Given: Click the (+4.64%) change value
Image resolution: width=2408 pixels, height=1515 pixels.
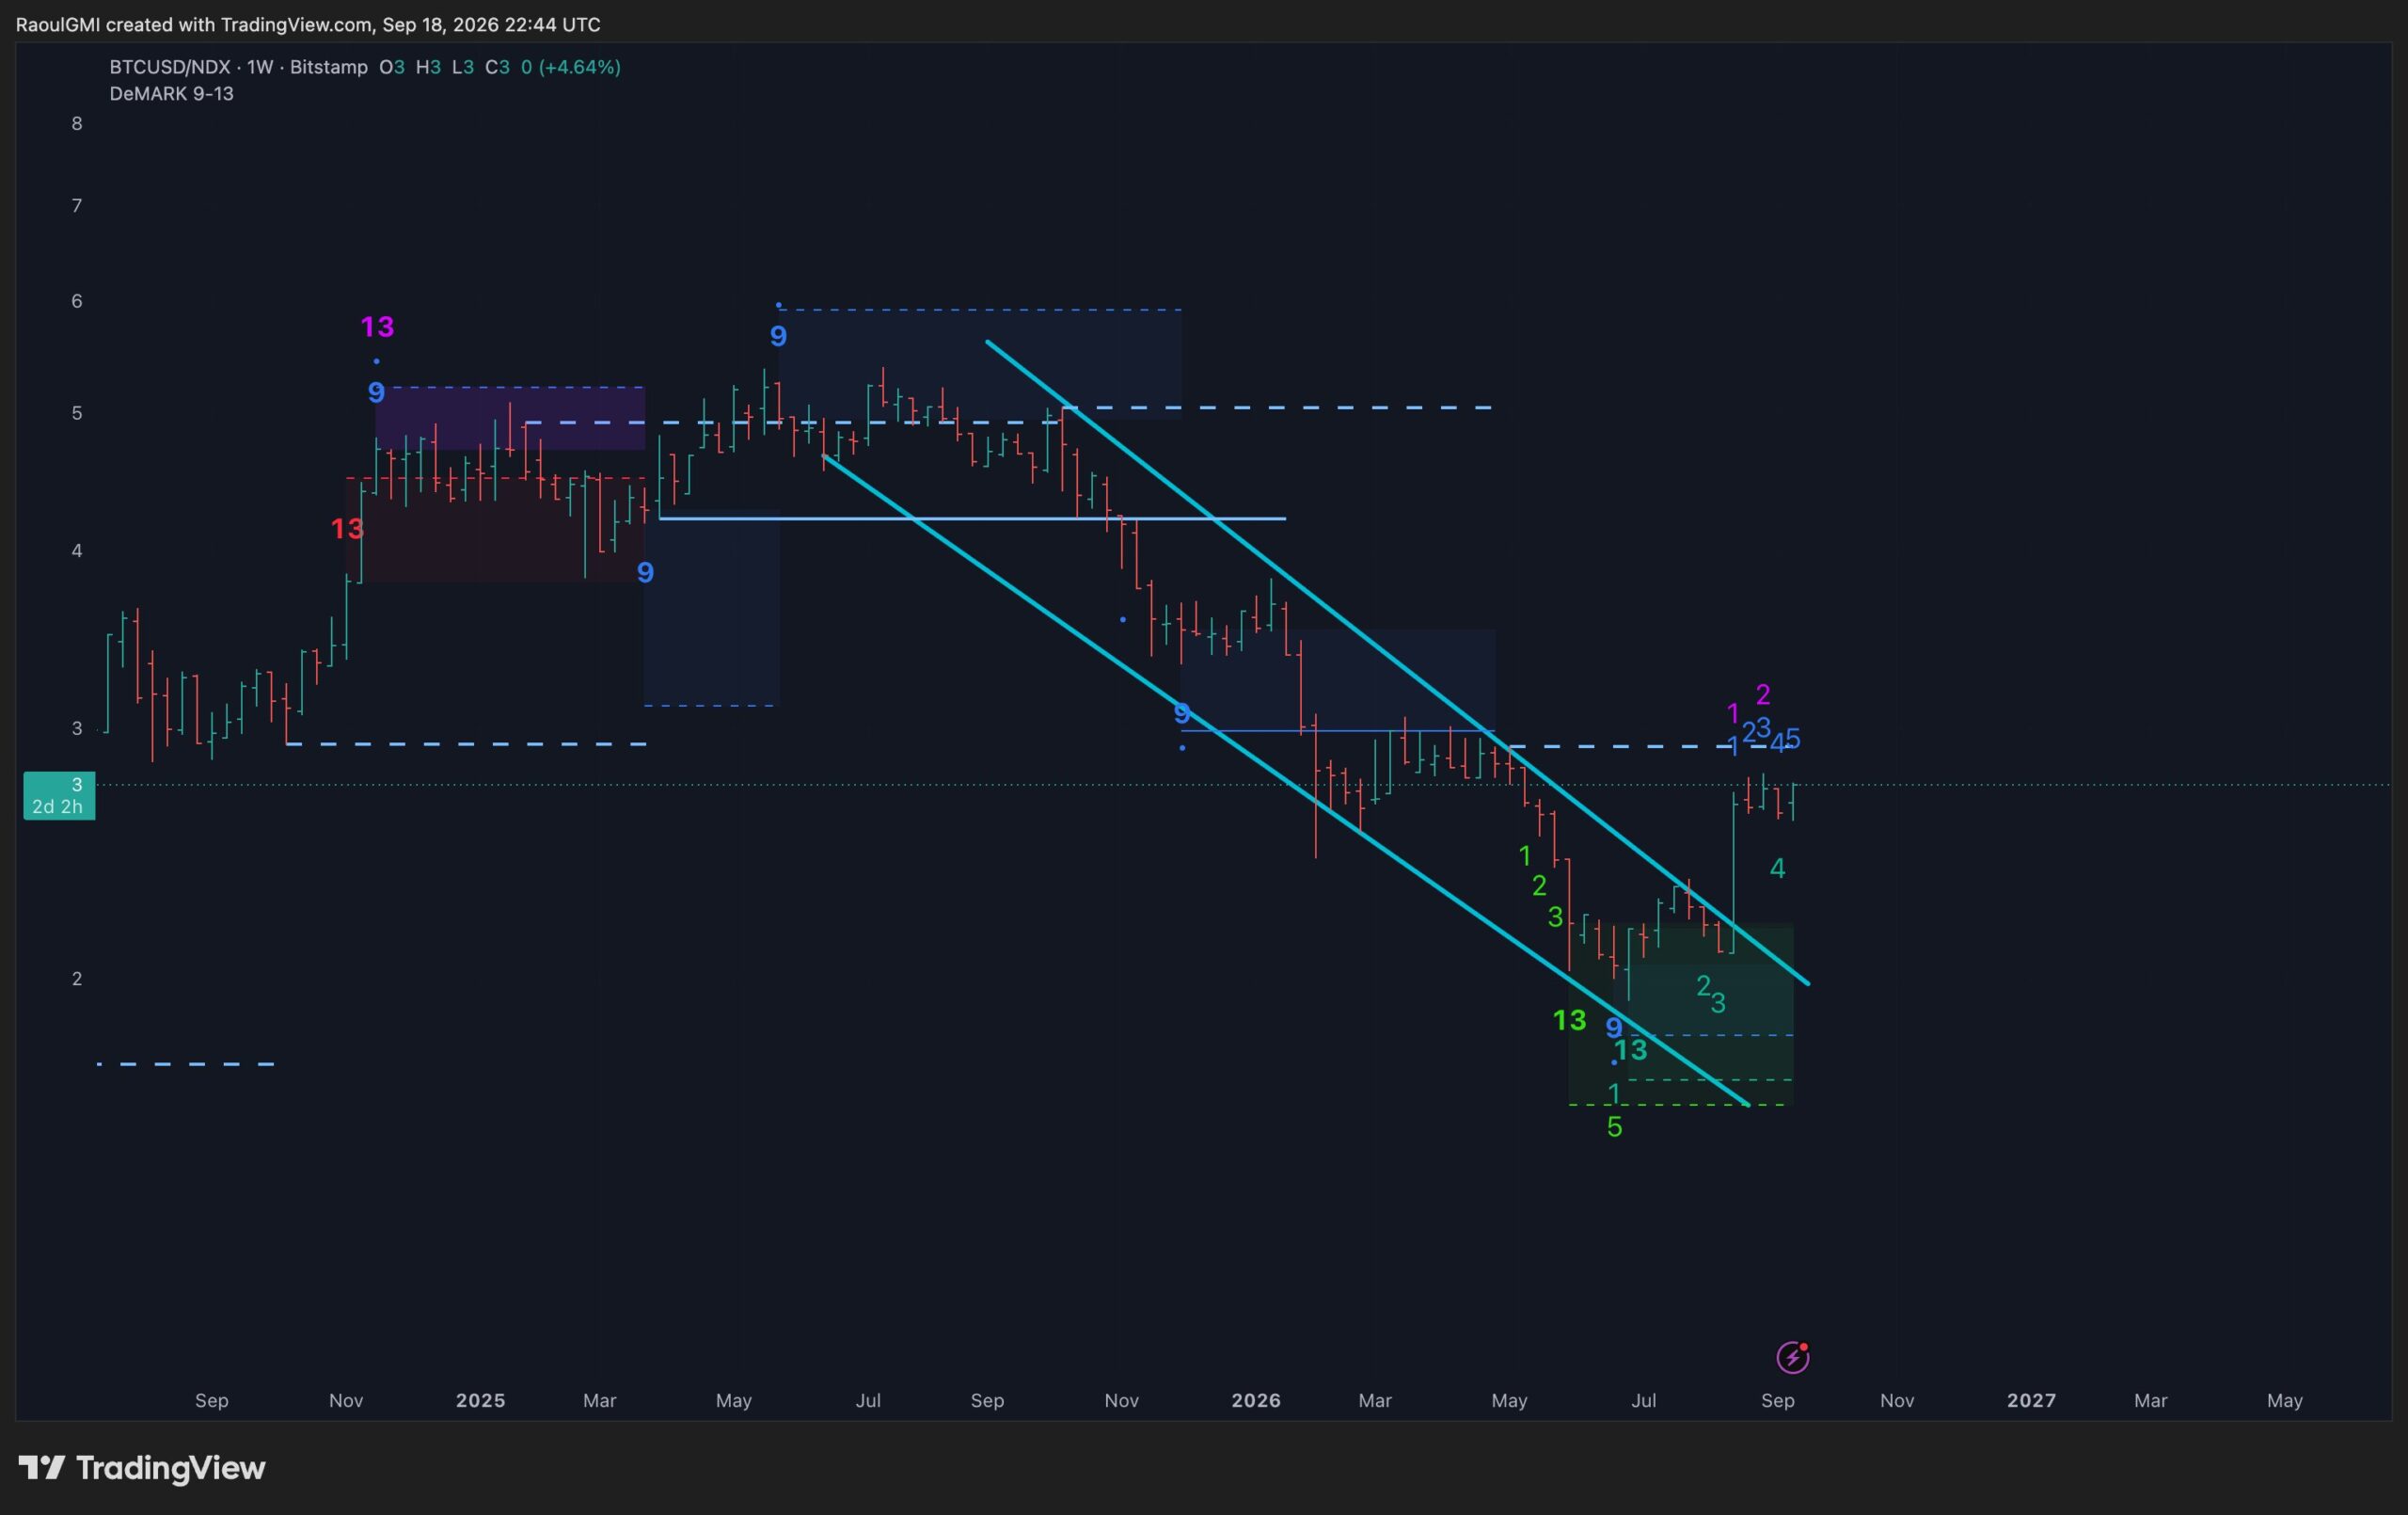Looking at the screenshot, I should pyautogui.click(x=579, y=67).
